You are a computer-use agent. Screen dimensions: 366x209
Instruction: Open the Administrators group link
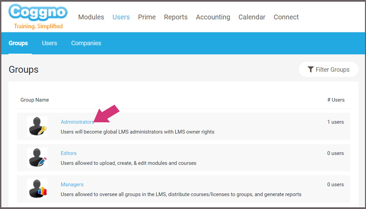(77, 122)
